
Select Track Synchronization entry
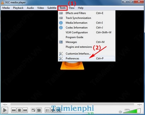pos(87,18)
